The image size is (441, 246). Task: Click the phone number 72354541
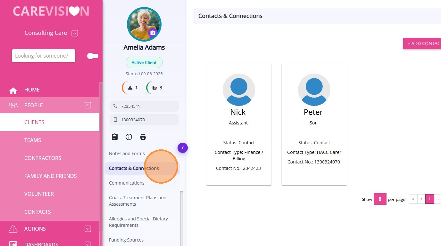pyautogui.click(x=131, y=106)
